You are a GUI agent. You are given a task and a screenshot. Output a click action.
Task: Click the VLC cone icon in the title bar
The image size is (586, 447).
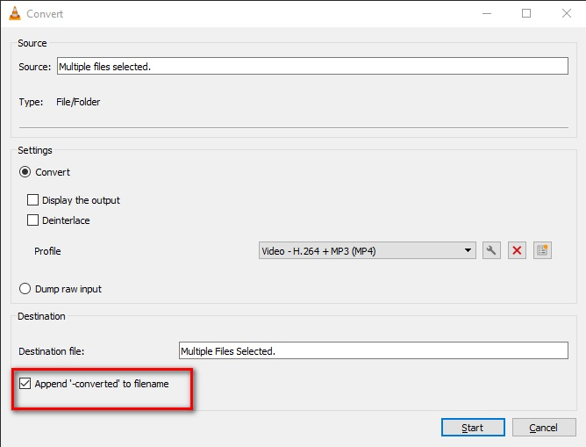click(15, 13)
